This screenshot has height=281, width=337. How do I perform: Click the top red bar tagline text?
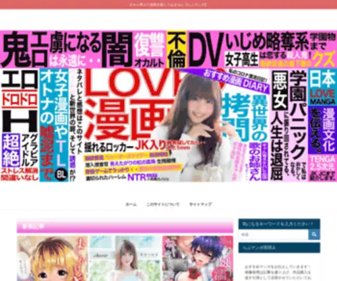pos(168,5)
